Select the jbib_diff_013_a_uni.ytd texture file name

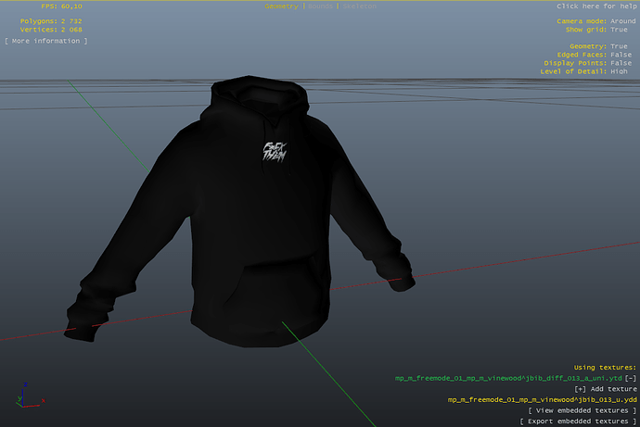[x=508, y=379]
